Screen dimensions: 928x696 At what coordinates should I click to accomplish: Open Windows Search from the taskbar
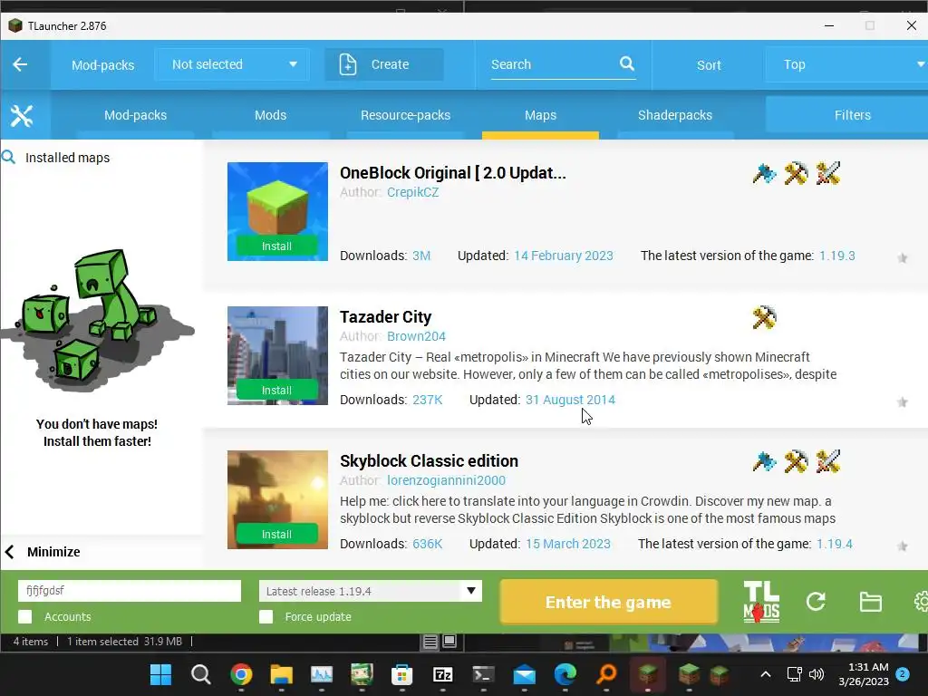coord(200,674)
